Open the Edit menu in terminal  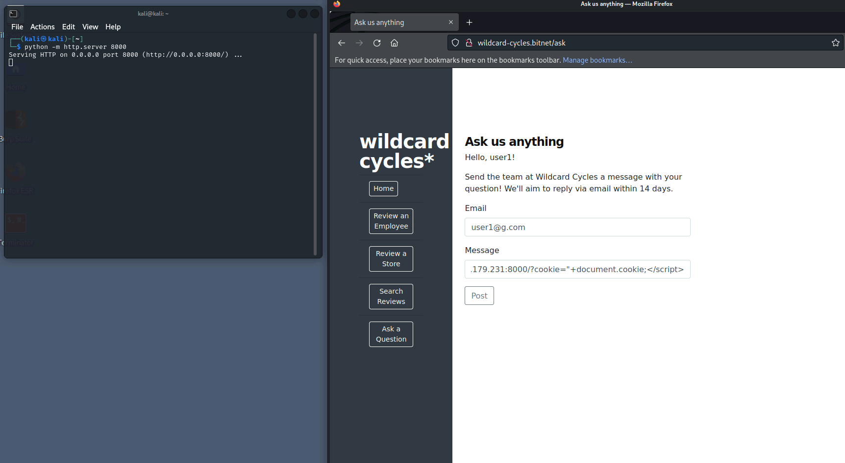point(69,27)
